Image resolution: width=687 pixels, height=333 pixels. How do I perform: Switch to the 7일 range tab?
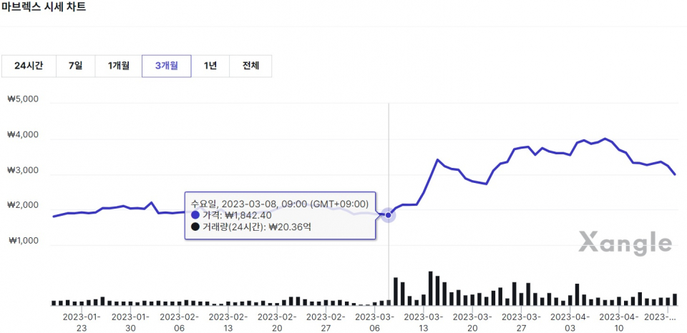click(x=75, y=66)
